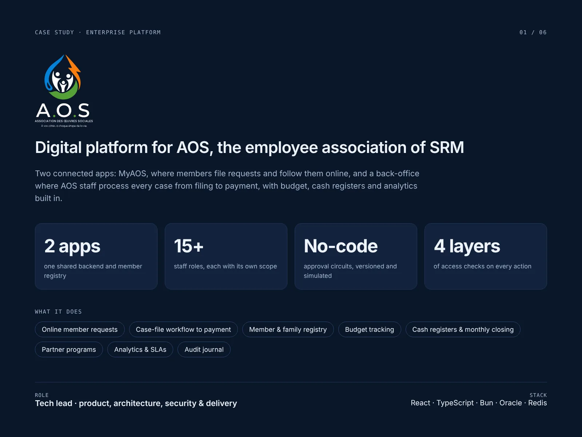
Task: Click the 'Case-file workflow to payment' pill
Action: pos(183,330)
